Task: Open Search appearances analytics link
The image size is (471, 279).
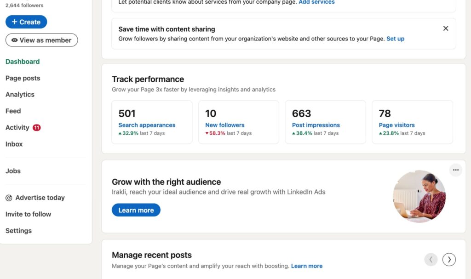Action: 147,125
